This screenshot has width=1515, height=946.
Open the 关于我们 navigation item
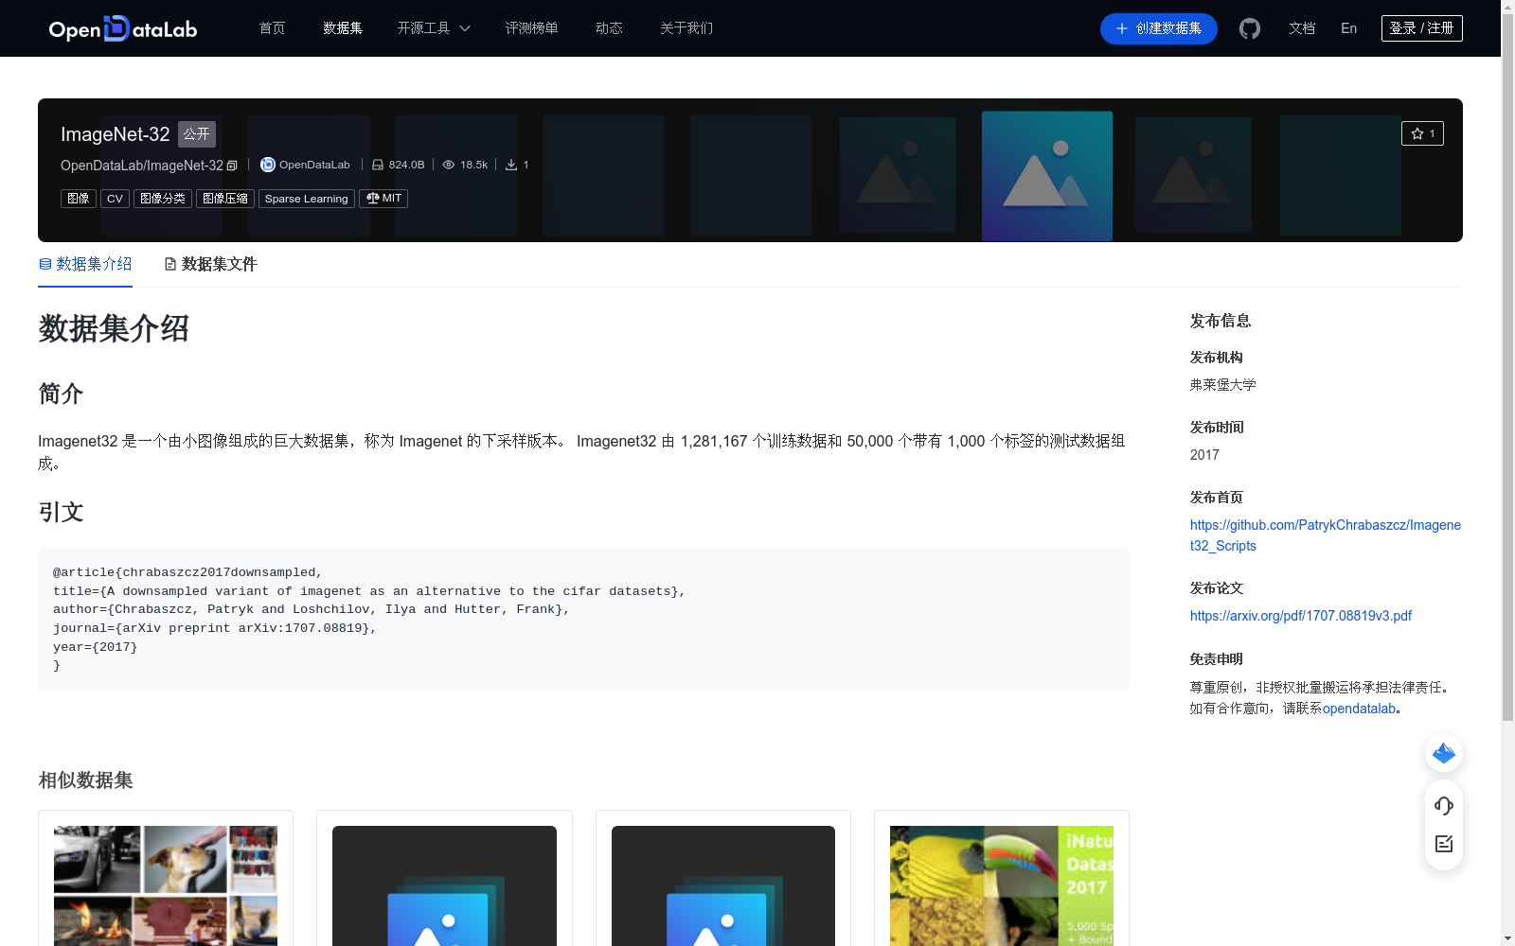pyautogui.click(x=686, y=28)
